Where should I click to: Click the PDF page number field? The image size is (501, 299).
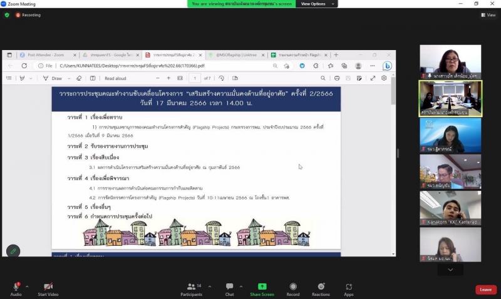pos(195,78)
